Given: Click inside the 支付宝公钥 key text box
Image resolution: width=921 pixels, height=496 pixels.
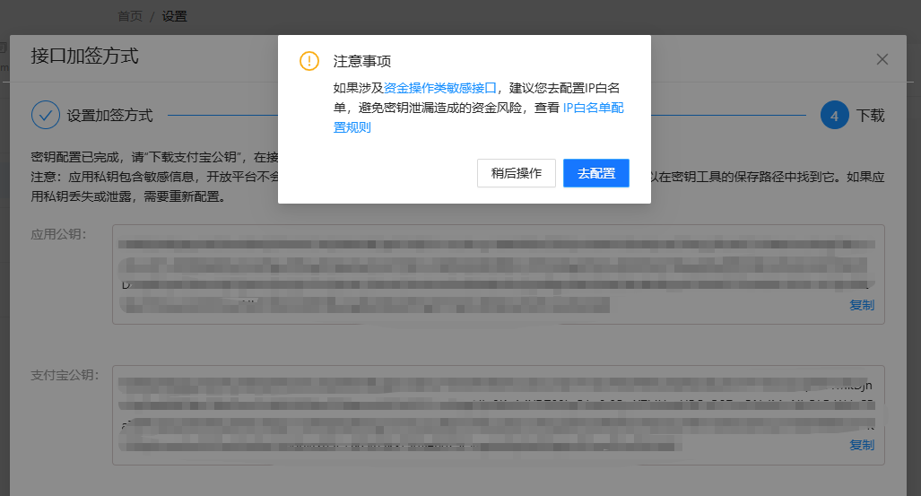Looking at the screenshot, I should 484,414.
